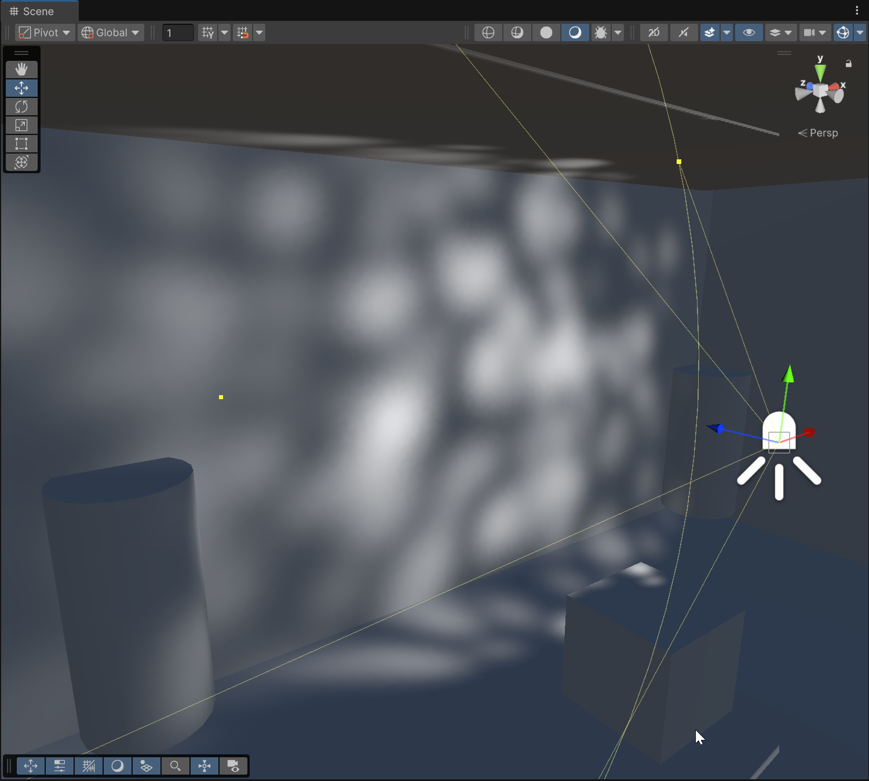
Task: Click the tools overlay drag handle at top
Action: (21, 53)
